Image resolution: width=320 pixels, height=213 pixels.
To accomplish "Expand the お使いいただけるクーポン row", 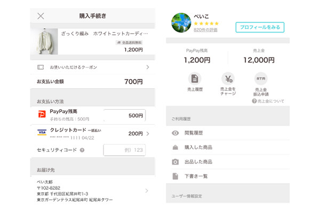I will [147, 68].
